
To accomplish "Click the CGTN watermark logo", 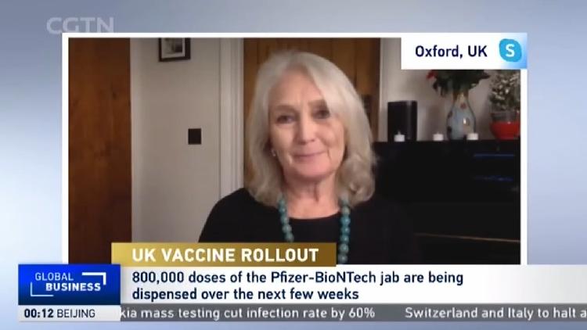I will 80,26.
